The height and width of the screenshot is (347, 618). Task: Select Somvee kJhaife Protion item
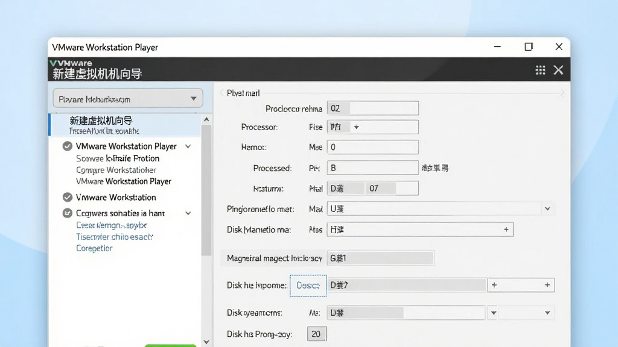click(118, 158)
